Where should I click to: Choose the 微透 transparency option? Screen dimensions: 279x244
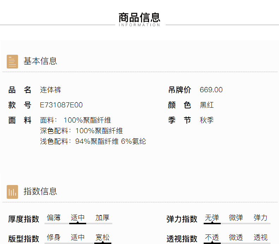[x=236, y=238]
